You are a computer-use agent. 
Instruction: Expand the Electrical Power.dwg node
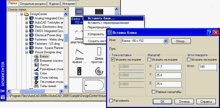(26, 35)
